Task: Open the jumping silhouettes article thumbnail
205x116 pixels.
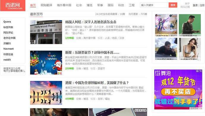Action: point(46,93)
